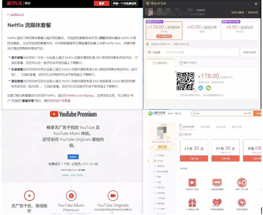Click the gold 开通 button under avatar

[162, 147]
